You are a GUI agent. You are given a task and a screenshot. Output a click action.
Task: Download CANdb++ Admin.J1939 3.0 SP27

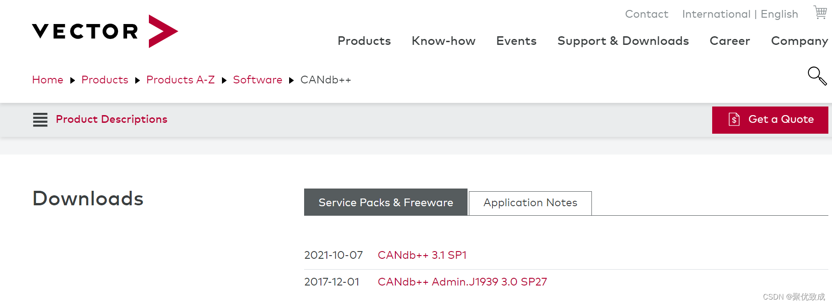tap(462, 282)
